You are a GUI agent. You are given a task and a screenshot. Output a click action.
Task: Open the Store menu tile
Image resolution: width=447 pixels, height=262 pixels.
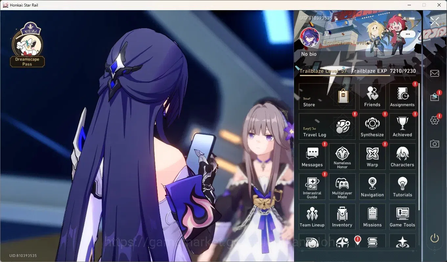[x=327, y=96]
